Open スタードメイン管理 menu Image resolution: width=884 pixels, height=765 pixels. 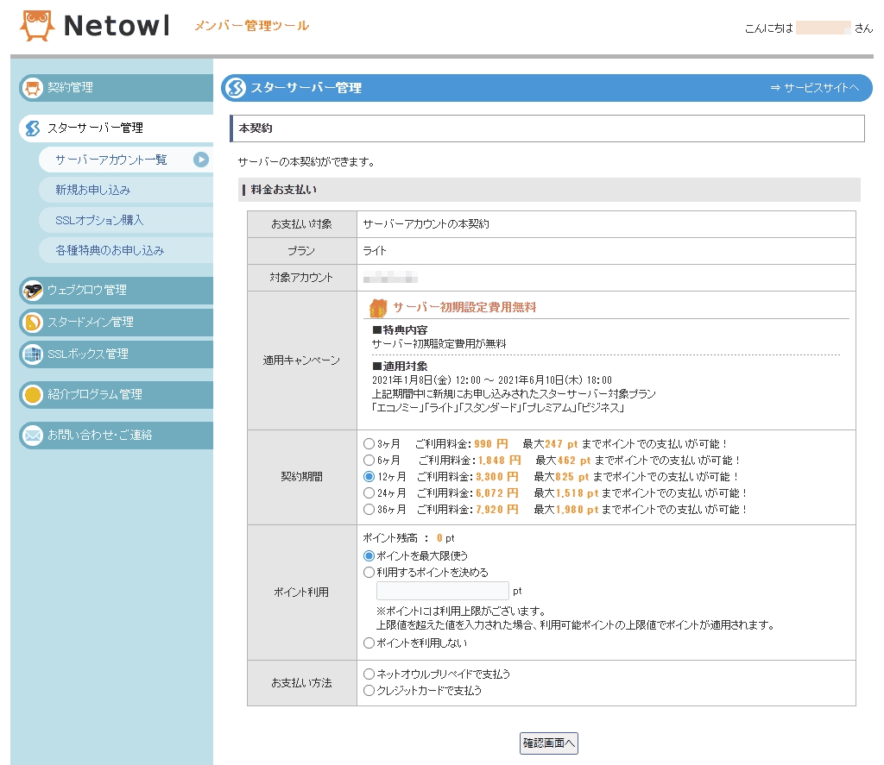click(117, 323)
